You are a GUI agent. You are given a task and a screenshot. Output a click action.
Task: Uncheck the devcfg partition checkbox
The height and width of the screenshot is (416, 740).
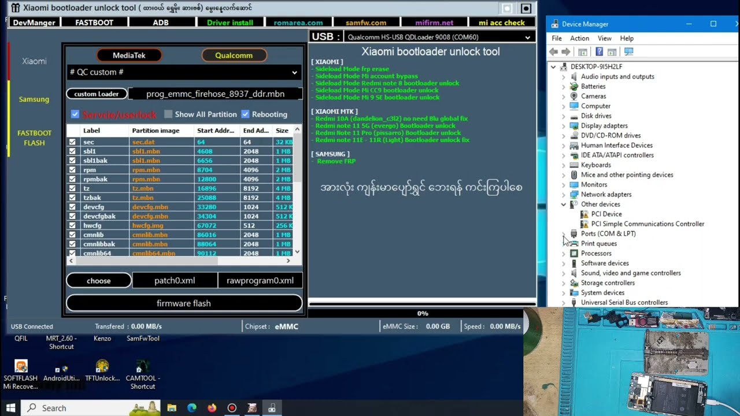coord(72,207)
